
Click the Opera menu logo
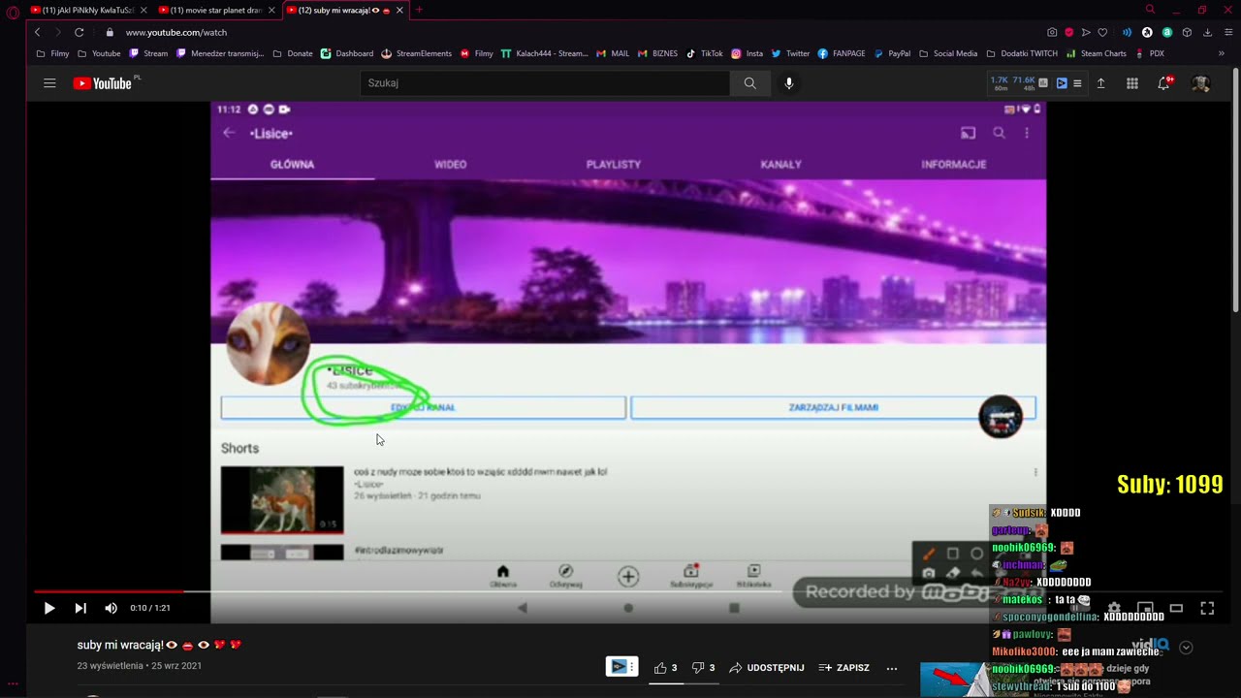coord(13,12)
